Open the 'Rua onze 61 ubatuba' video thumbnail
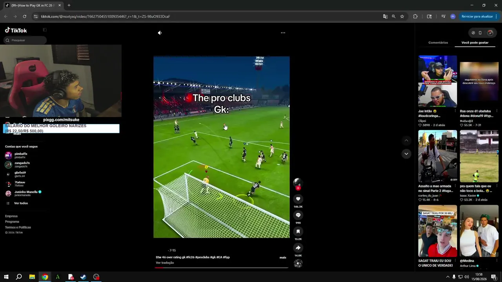This screenshot has height=282, width=502. (x=479, y=81)
